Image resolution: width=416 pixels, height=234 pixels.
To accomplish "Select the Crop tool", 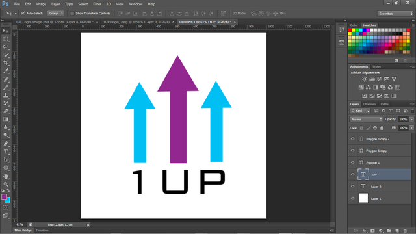I will pos(6,63).
